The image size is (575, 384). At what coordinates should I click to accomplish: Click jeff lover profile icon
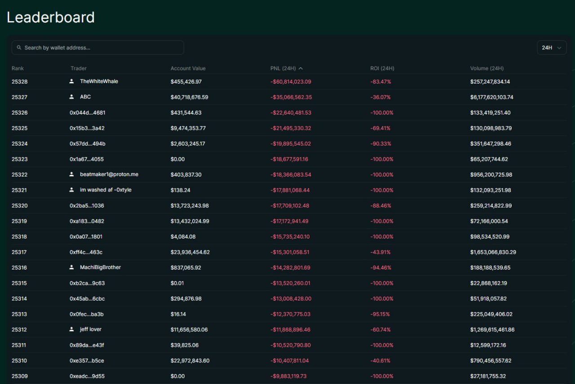tap(71, 329)
